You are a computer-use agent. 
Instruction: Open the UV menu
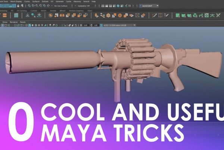52,1
